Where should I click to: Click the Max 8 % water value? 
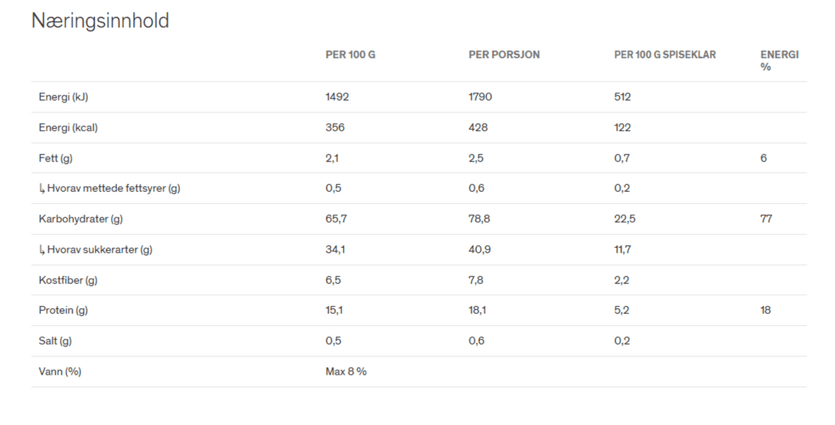[346, 371]
